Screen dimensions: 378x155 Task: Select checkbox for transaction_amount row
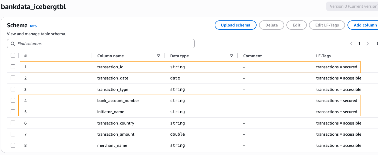(13, 134)
